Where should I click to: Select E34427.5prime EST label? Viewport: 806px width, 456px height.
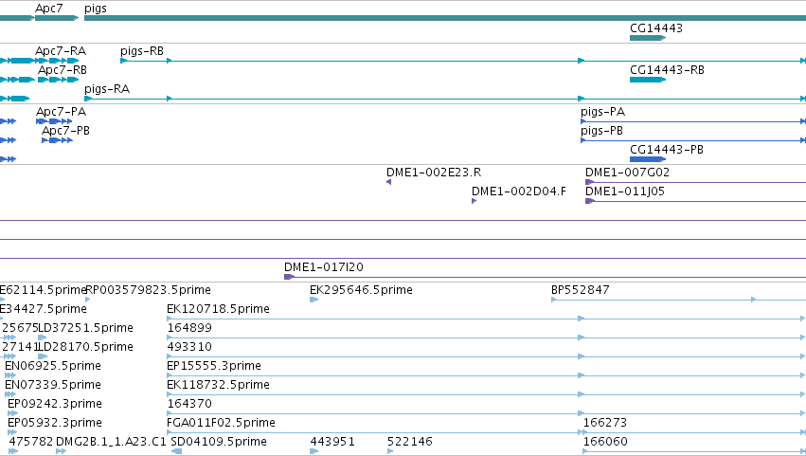[44, 309]
